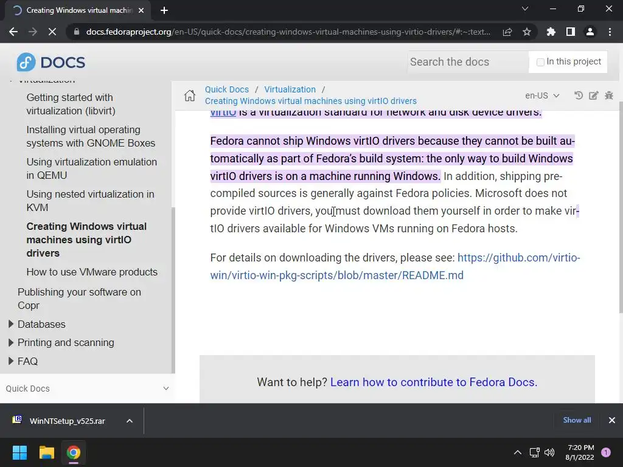Open Using virtualization emulation in QEMU
This screenshot has width=623, height=467.
click(x=92, y=168)
